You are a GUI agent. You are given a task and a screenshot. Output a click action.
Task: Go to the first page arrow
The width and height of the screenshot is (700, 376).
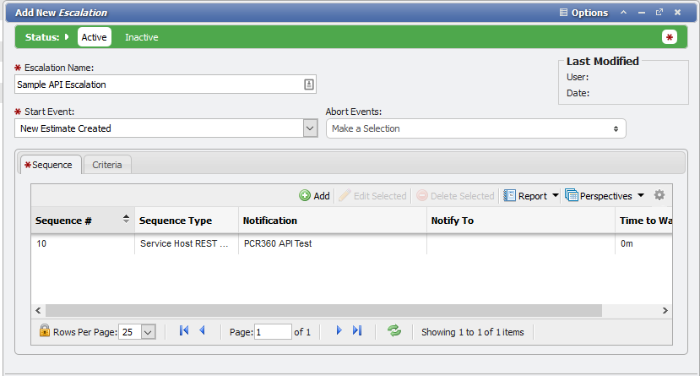(x=184, y=331)
